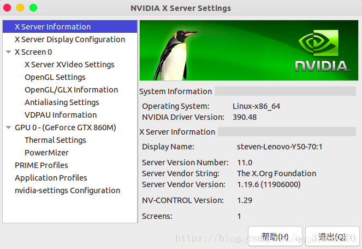Click the NVIDIA logo in banner
The height and width of the screenshot is (249, 362).
click(x=323, y=50)
